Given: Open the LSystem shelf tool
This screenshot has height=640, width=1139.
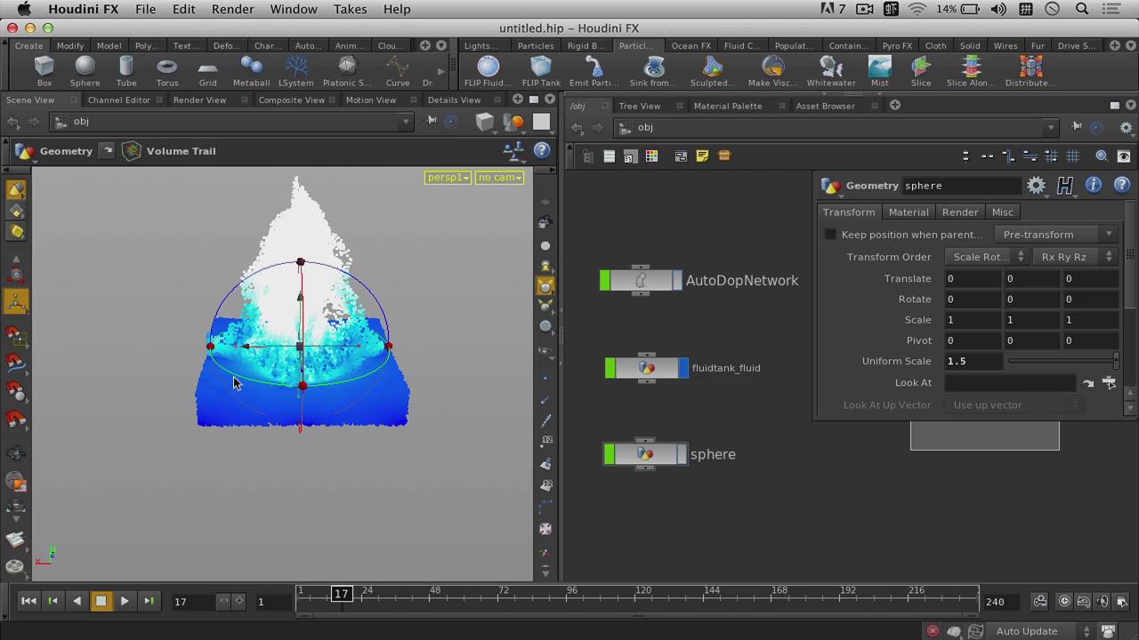Looking at the screenshot, I should click(x=295, y=71).
